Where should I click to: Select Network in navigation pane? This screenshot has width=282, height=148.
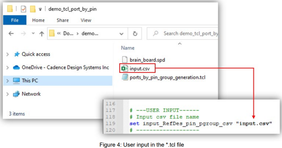pos(31,94)
